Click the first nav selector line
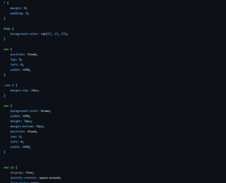The image size is (226, 183). (8, 49)
